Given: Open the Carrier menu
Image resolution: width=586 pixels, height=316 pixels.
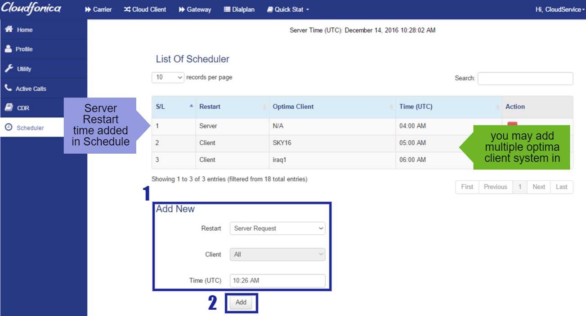Looking at the screenshot, I should (x=98, y=9).
